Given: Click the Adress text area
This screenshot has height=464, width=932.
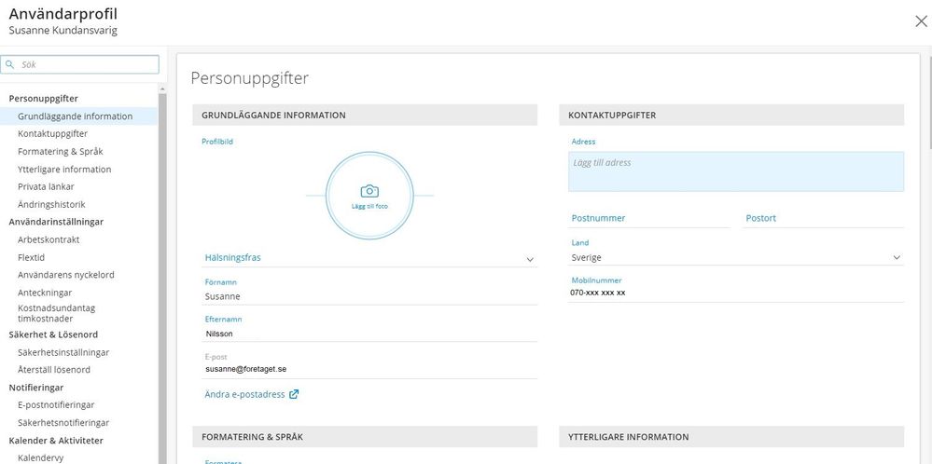Looking at the screenshot, I should coord(736,171).
